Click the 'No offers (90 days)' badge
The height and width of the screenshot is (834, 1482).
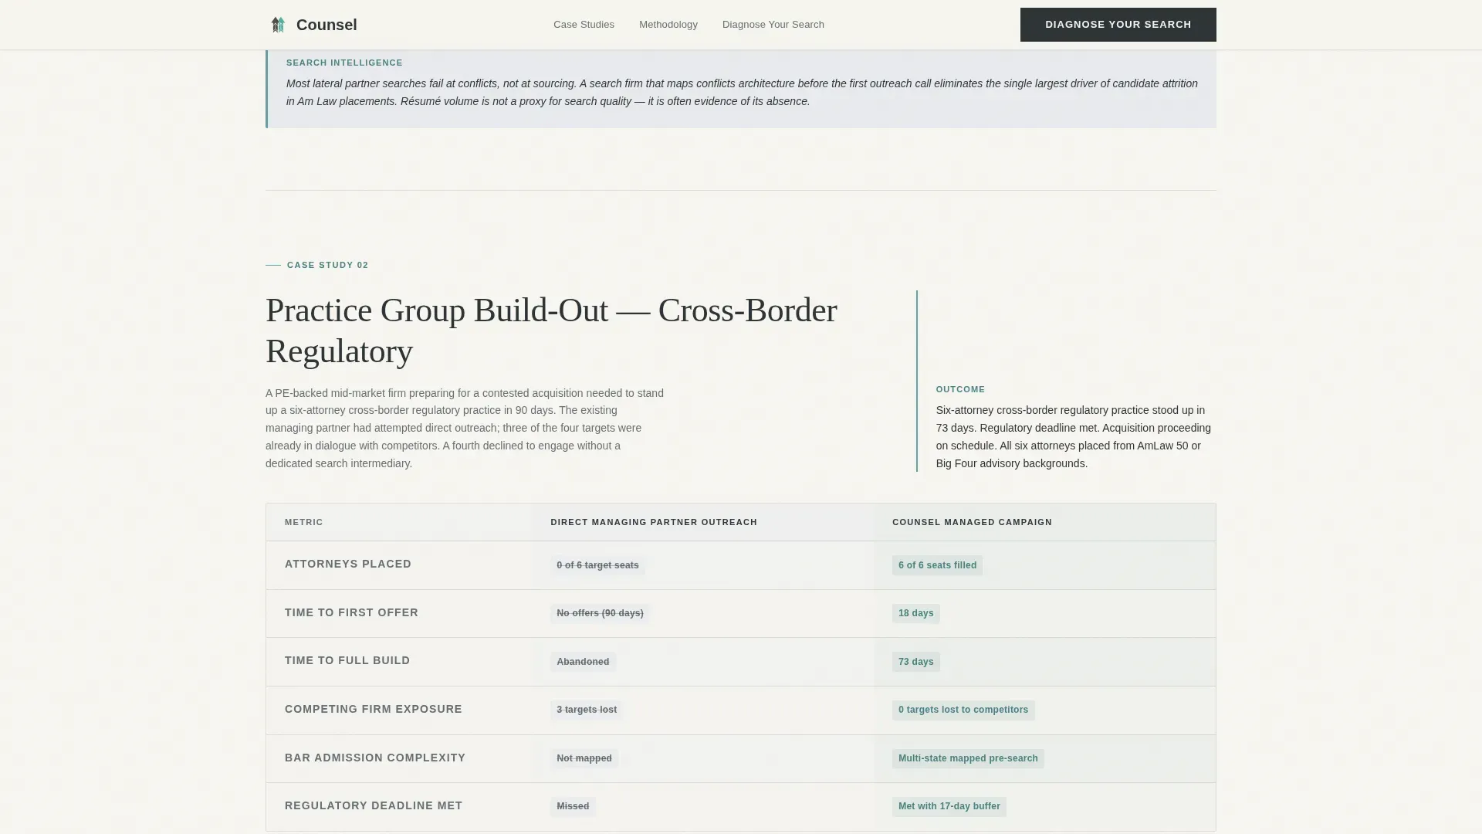[x=600, y=613]
